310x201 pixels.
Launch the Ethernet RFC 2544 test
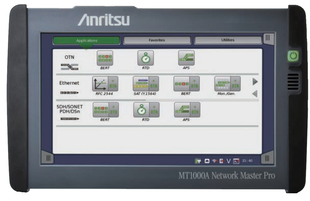[x=100, y=84]
